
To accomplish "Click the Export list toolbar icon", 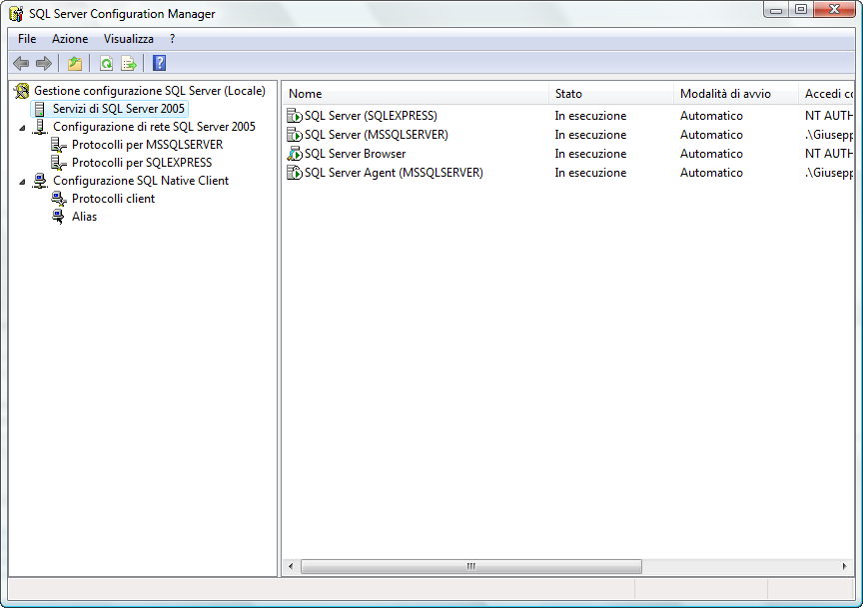I will [129, 63].
